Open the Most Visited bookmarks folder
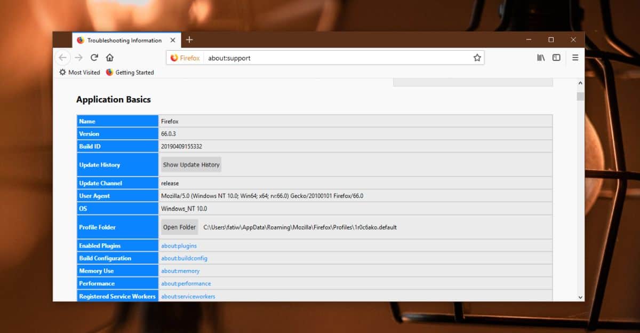640x333 pixels. click(x=79, y=73)
